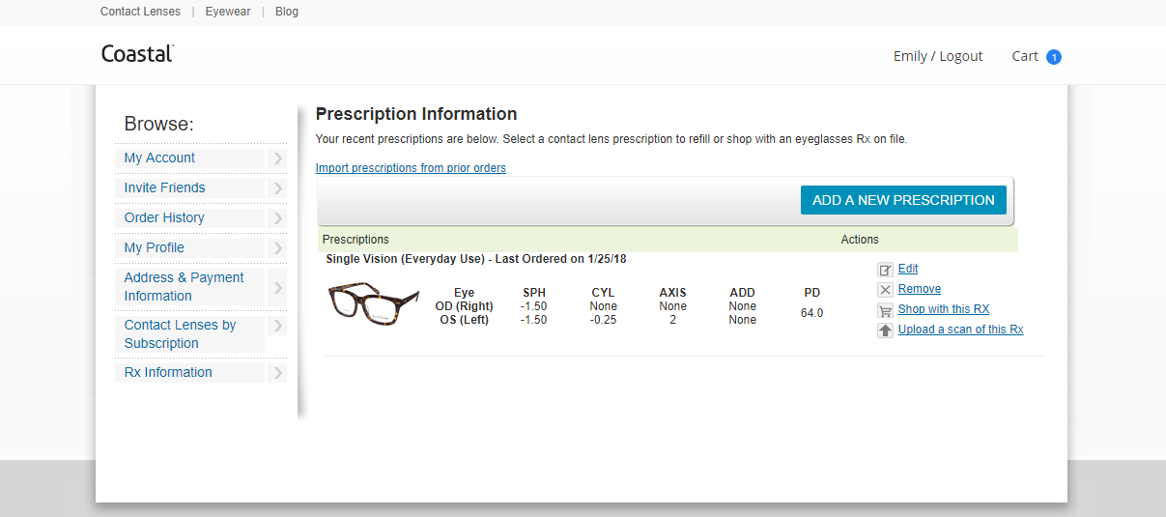This screenshot has width=1166, height=517.
Task: Open the Eyewear top navigation link
Action: 228,12
